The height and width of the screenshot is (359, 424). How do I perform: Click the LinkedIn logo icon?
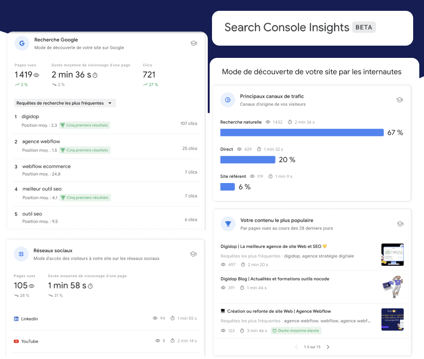tap(16, 319)
